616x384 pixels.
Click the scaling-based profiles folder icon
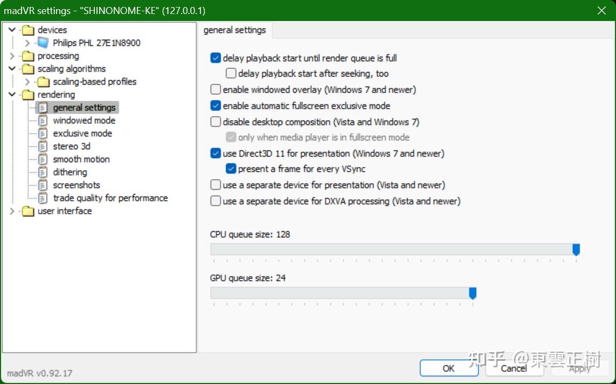click(x=43, y=82)
